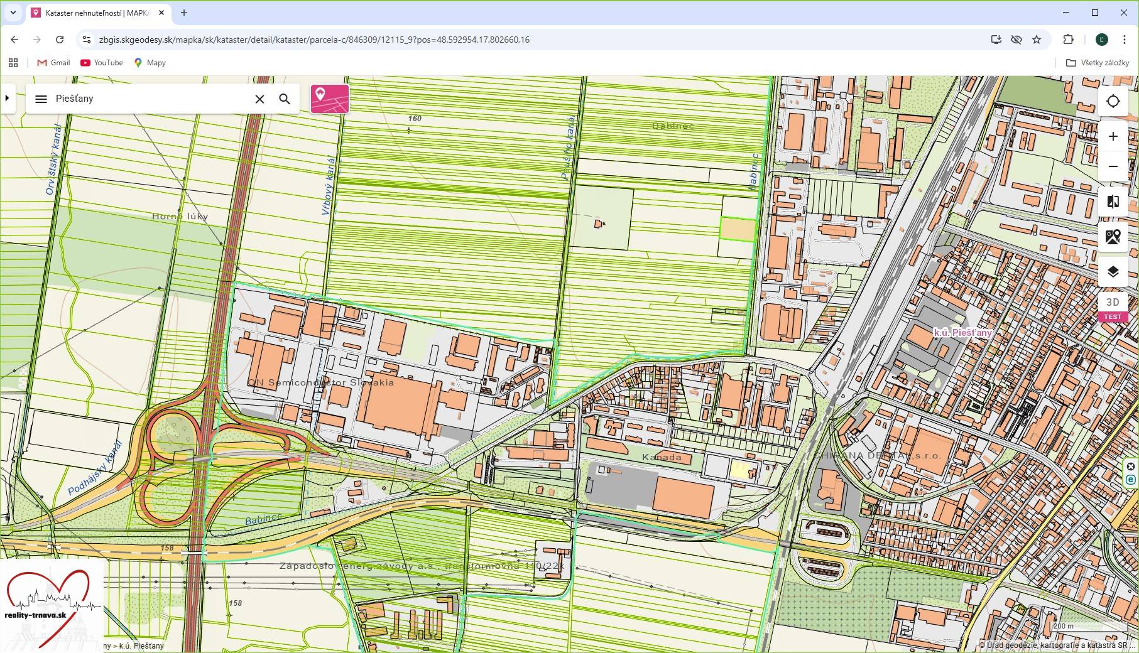Open the Chrome tab search dropdown

(13, 13)
